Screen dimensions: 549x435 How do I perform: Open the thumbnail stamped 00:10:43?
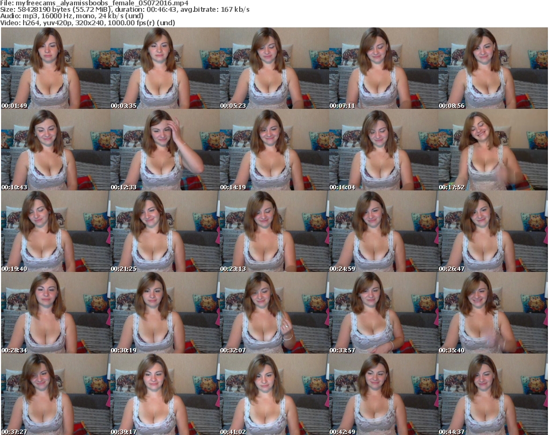[56, 150]
